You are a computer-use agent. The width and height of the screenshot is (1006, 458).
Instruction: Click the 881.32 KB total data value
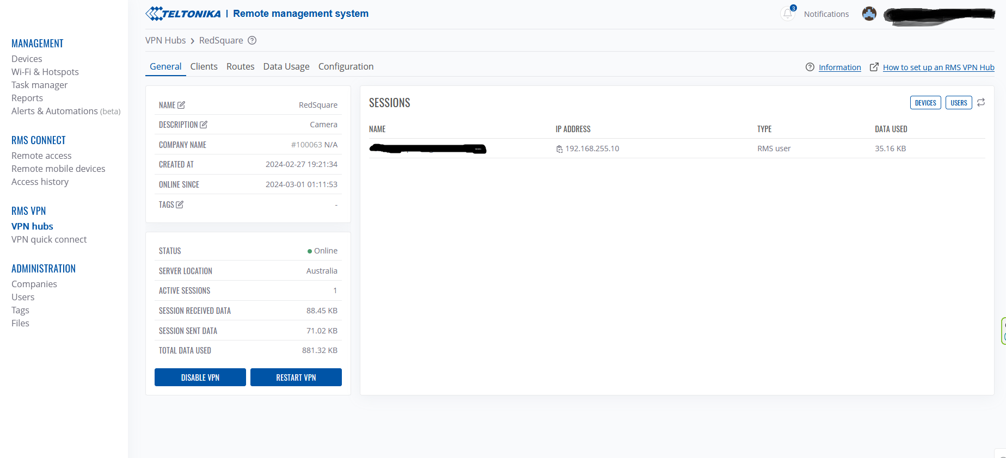pyautogui.click(x=320, y=350)
